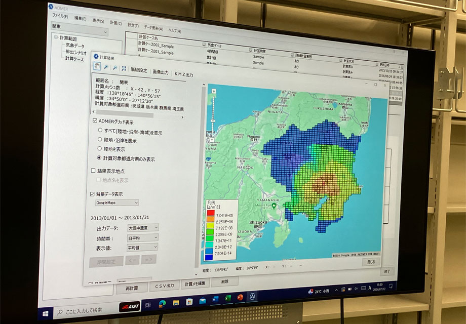Click the 削除 button
Viewport: 466px width, 324px height.
225,281
